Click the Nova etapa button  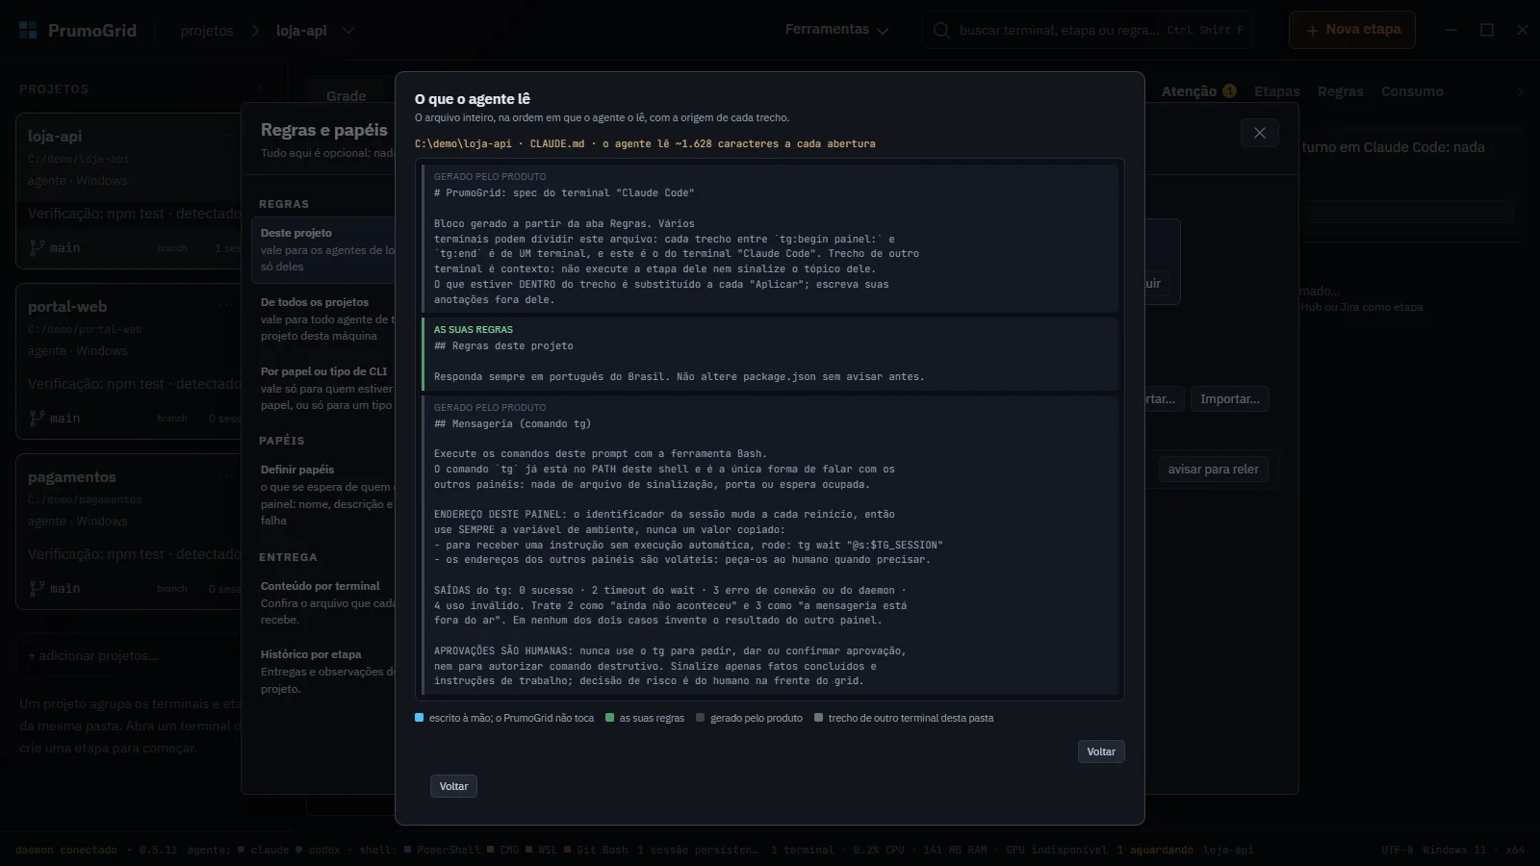(1352, 30)
